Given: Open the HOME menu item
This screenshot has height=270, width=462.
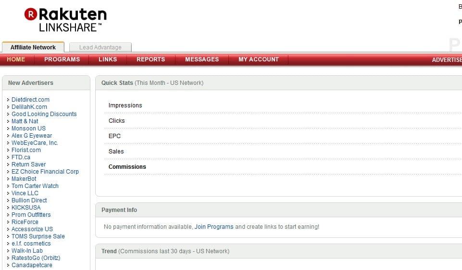Looking at the screenshot, I should [16, 59].
